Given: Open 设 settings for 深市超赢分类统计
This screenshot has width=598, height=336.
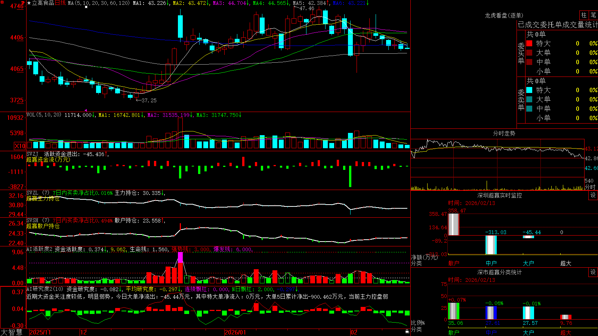Looking at the screenshot, I should 593,272.
